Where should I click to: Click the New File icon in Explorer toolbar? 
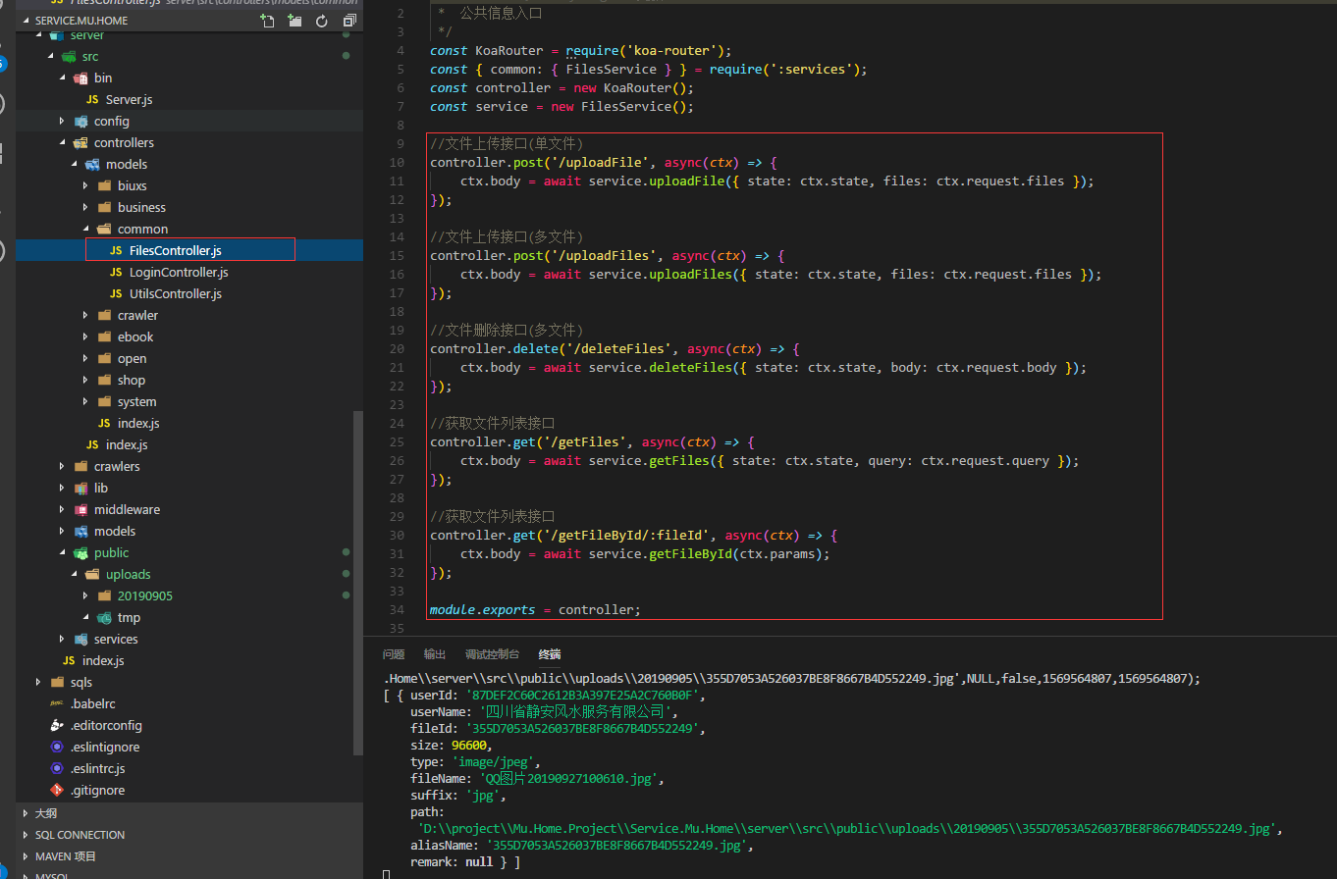click(267, 20)
